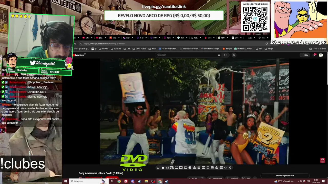Click the video title Gaby Amarantos - Rock Doido
Screen dimensions: 328x184
click(x=101, y=173)
